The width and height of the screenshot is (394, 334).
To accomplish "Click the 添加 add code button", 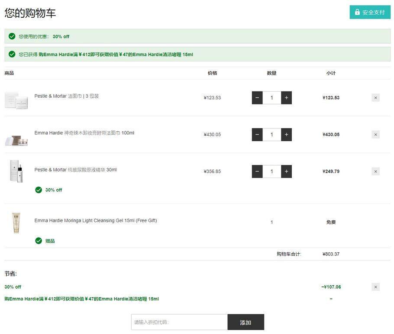I will point(245,322).
